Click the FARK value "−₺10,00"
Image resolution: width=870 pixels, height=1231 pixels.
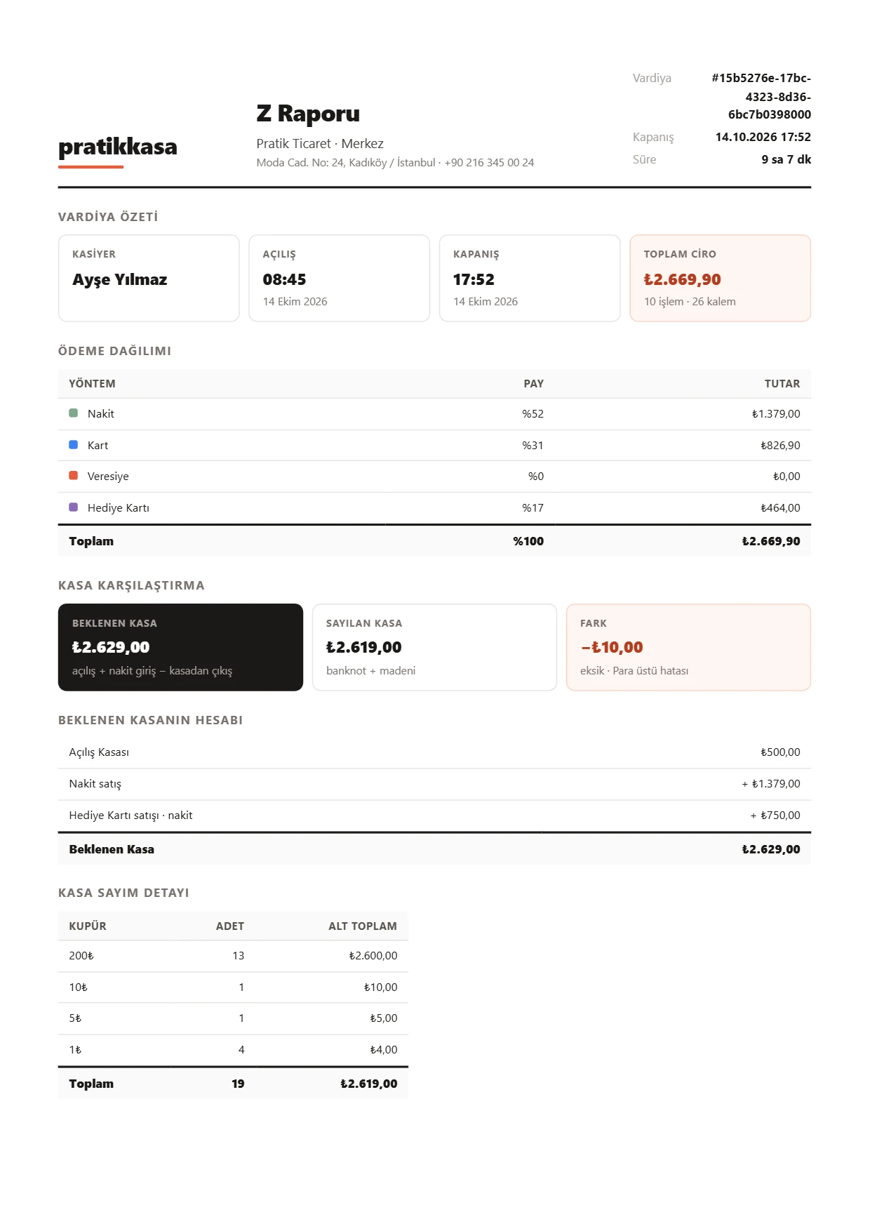612,647
